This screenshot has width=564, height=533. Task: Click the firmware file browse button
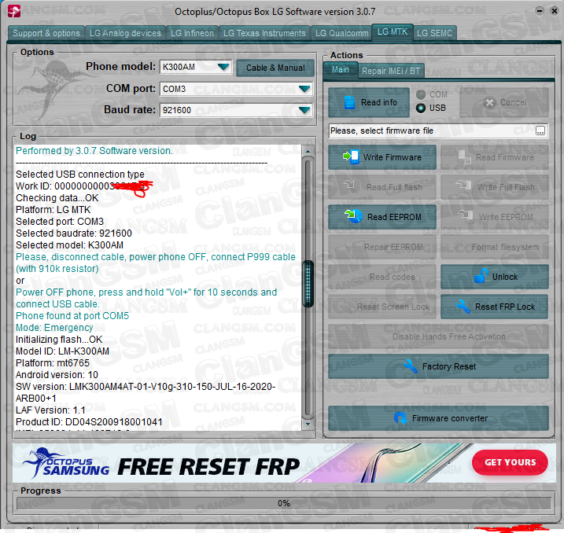tap(540, 130)
